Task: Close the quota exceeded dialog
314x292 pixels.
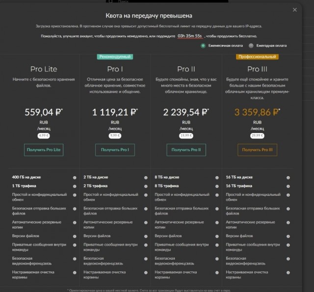Action: pyautogui.click(x=295, y=10)
